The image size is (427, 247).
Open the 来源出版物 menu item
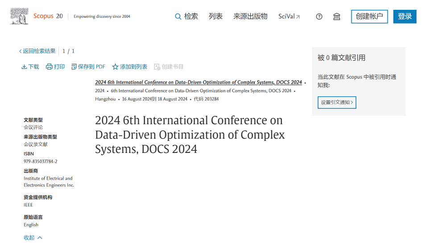click(x=250, y=16)
